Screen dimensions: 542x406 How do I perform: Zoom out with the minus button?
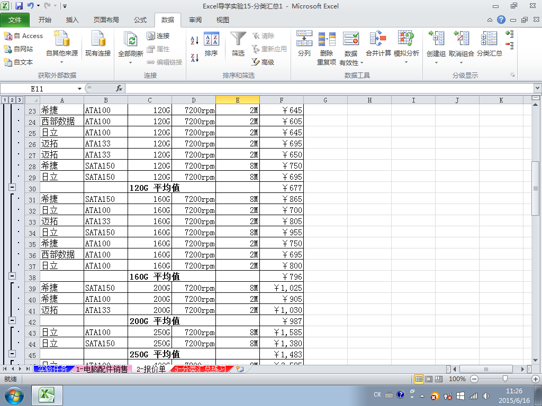click(x=474, y=379)
